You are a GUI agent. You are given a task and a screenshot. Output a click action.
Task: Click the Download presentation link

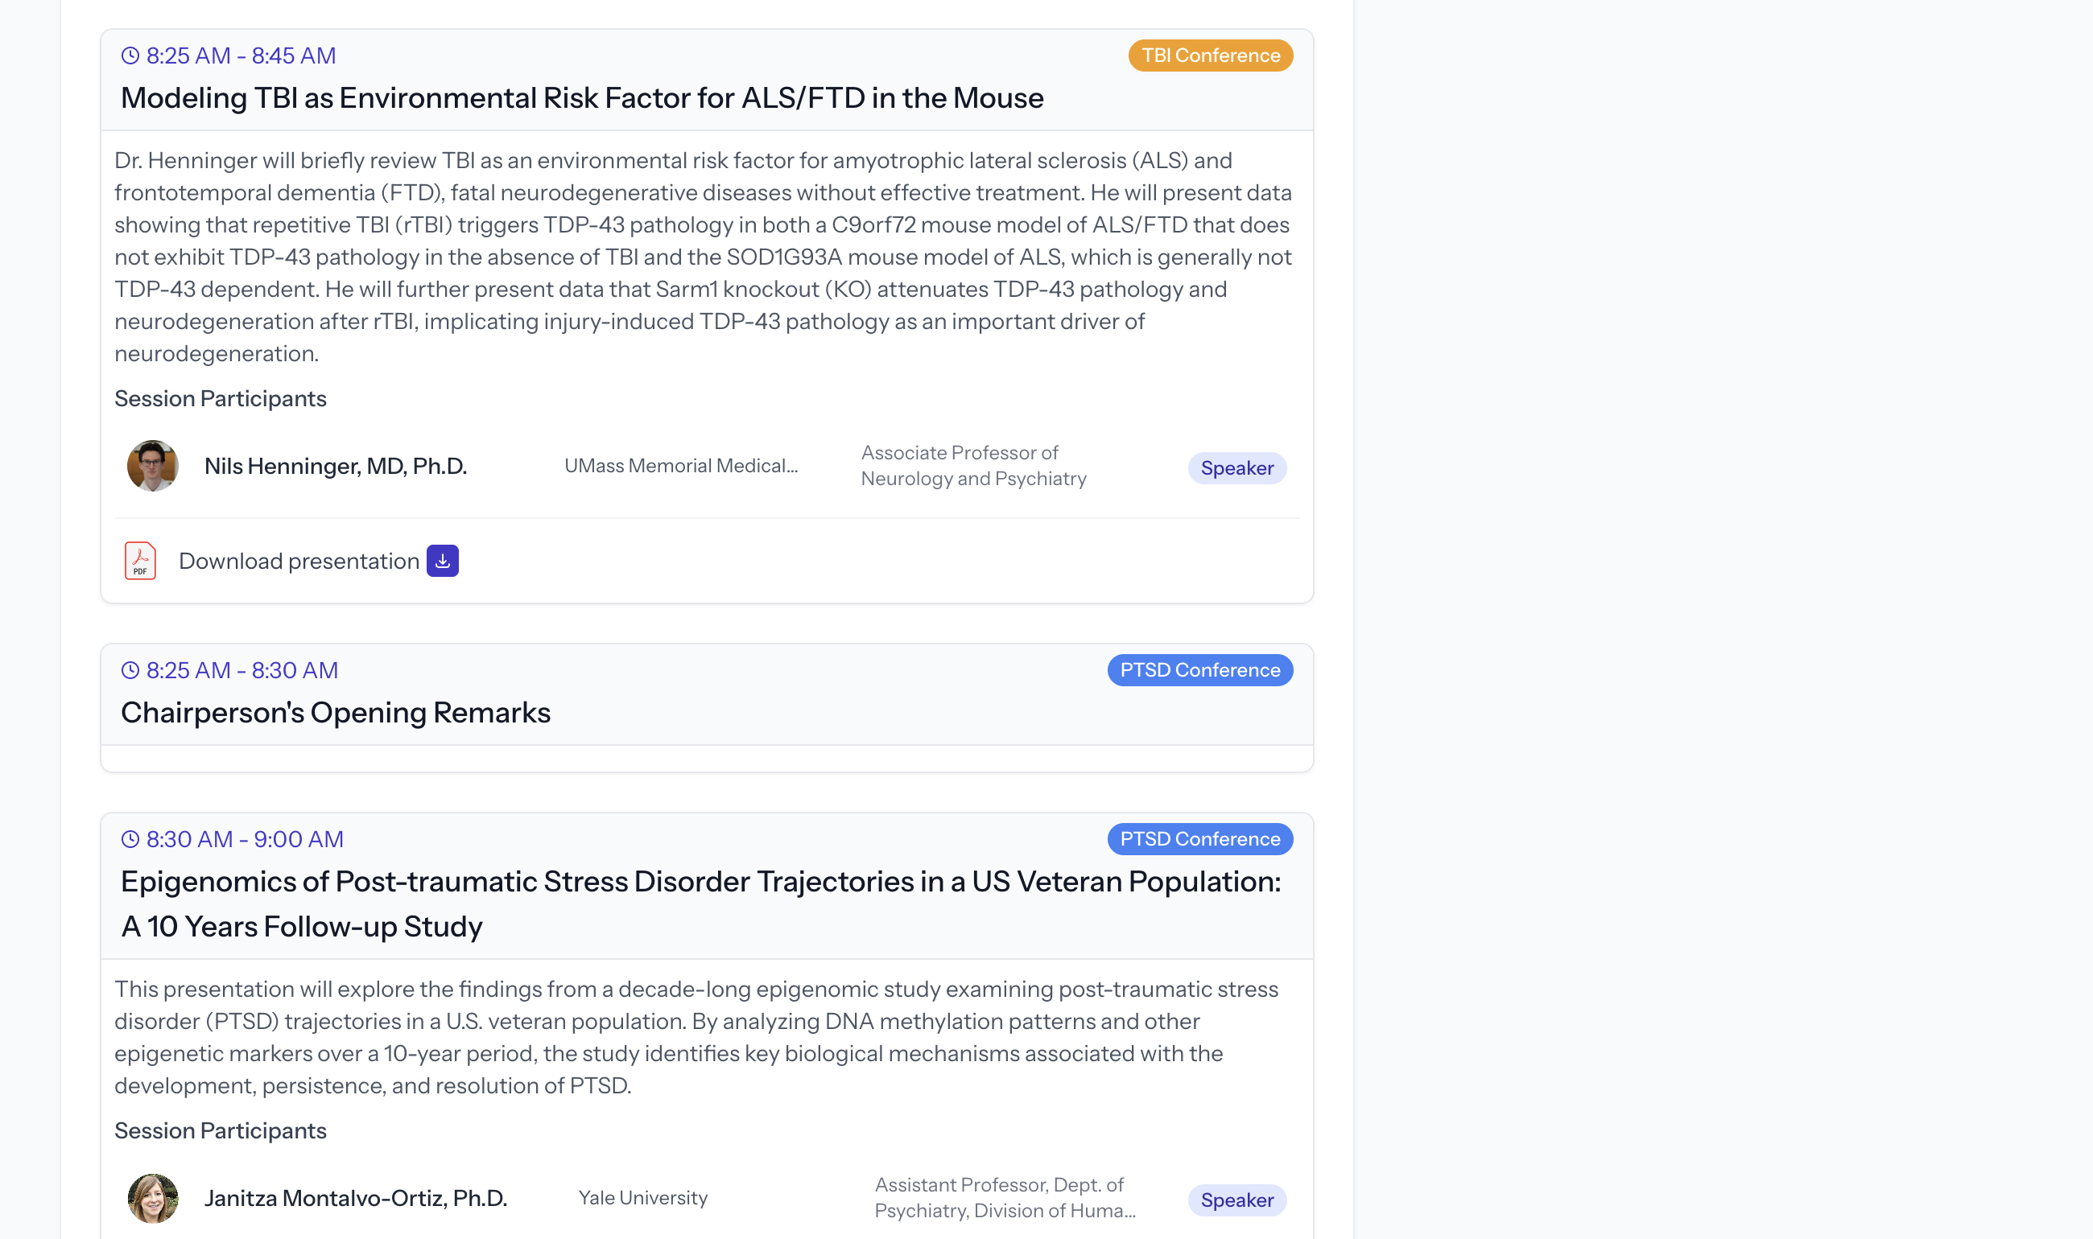(x=299, y=561)
